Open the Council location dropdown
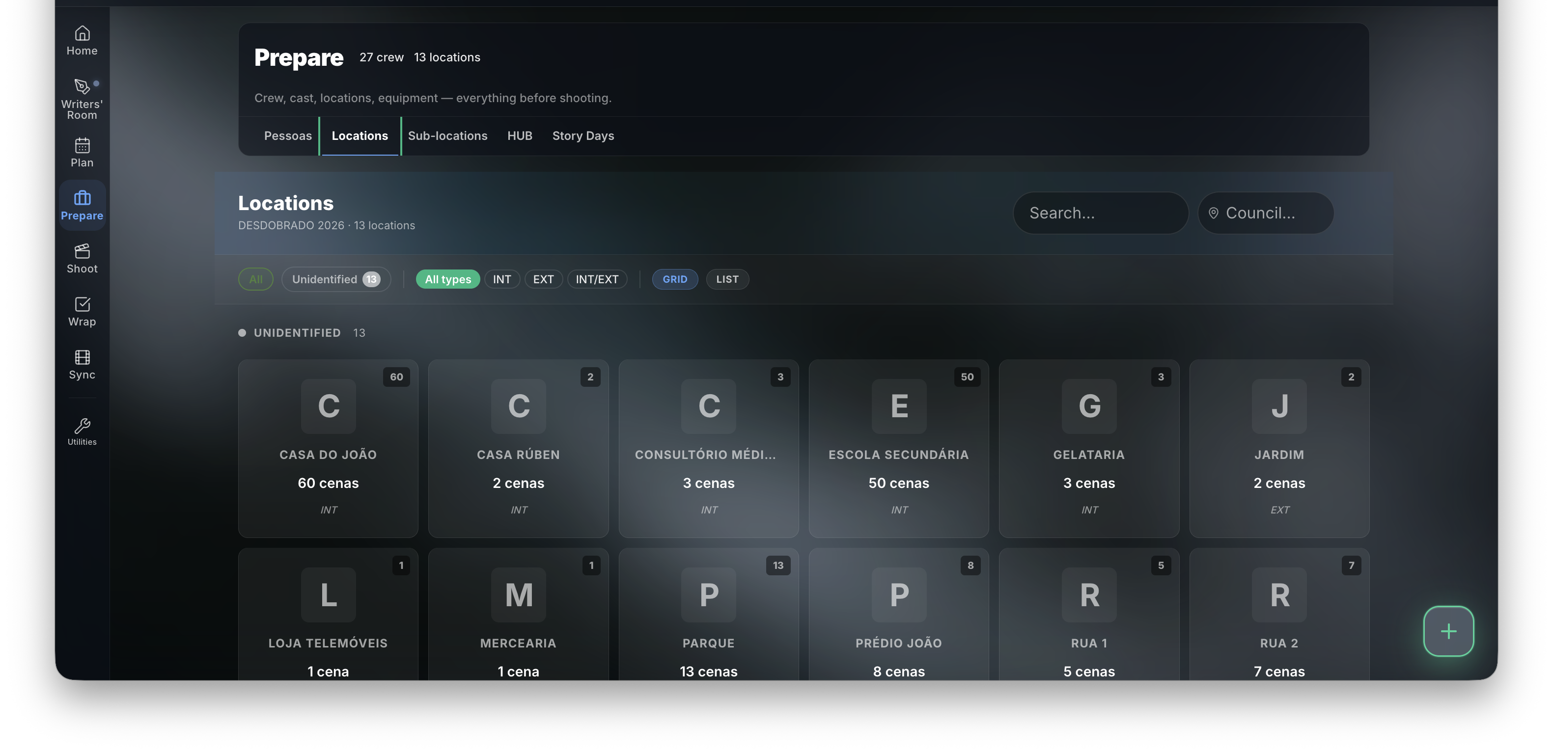The height and width of the screenshot is (753, 1553). pos(1265,213)
